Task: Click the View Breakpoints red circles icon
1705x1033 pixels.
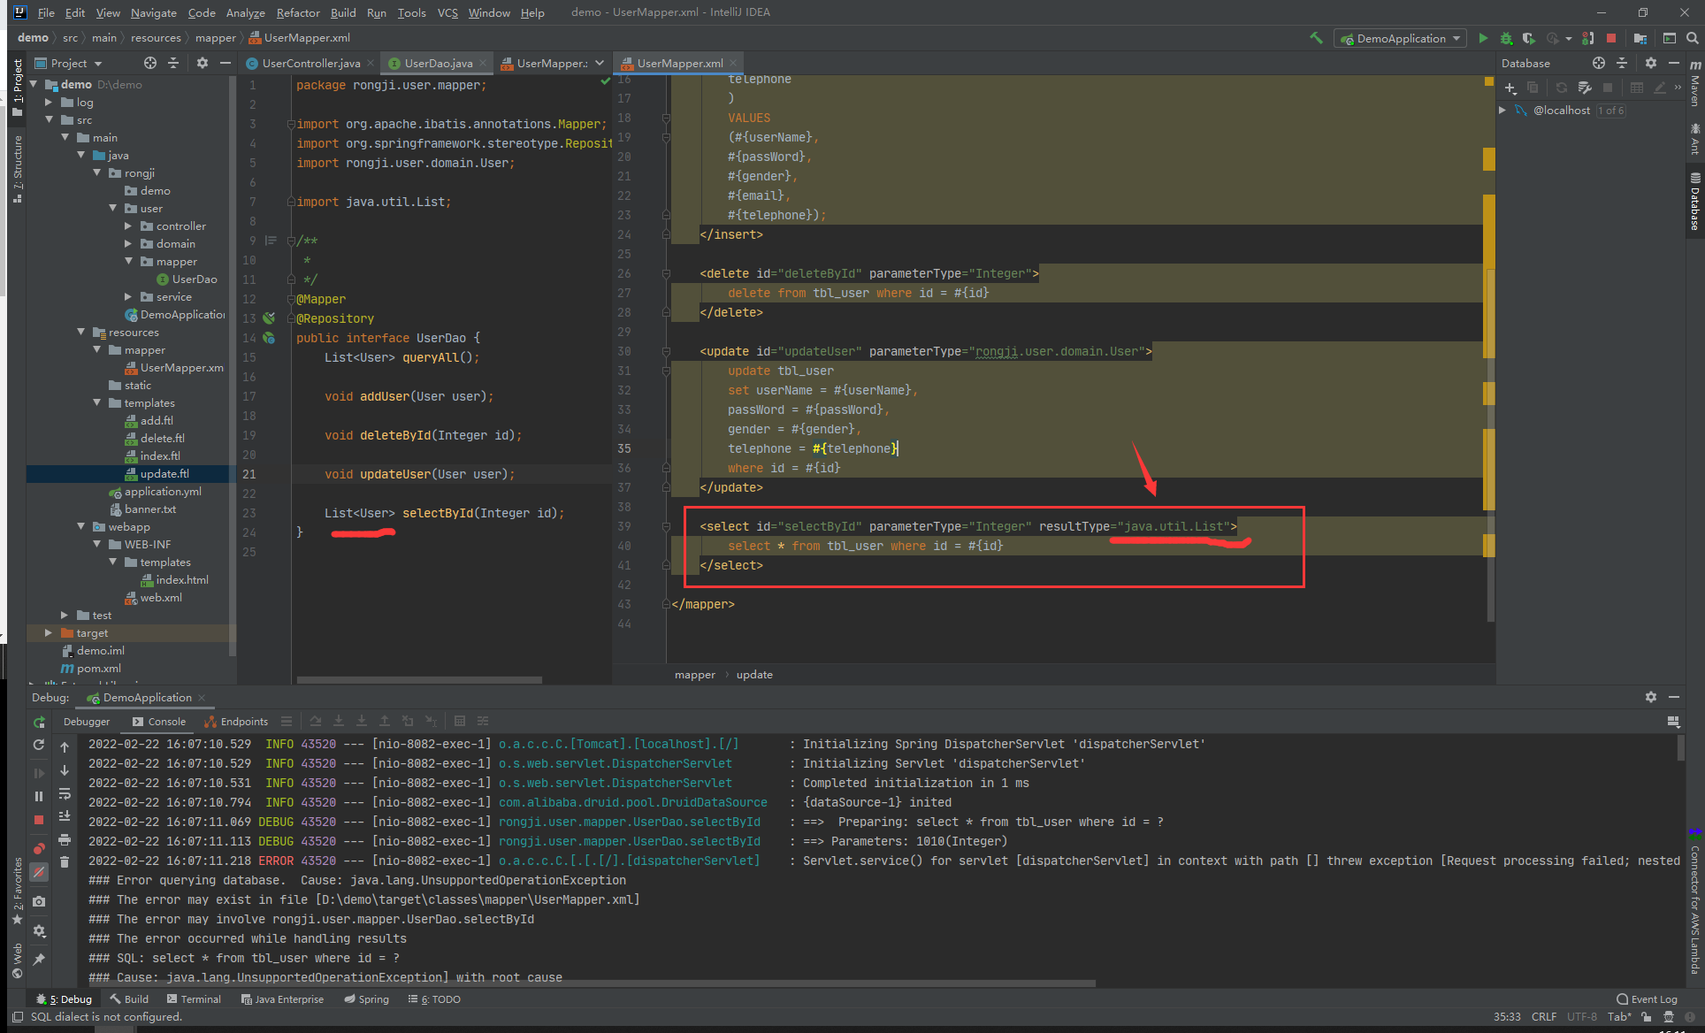Action: click(x=39, y=848)
